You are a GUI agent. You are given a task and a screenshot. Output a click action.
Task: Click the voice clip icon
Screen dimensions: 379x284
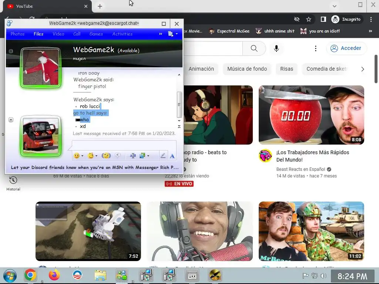click(118, 156)
